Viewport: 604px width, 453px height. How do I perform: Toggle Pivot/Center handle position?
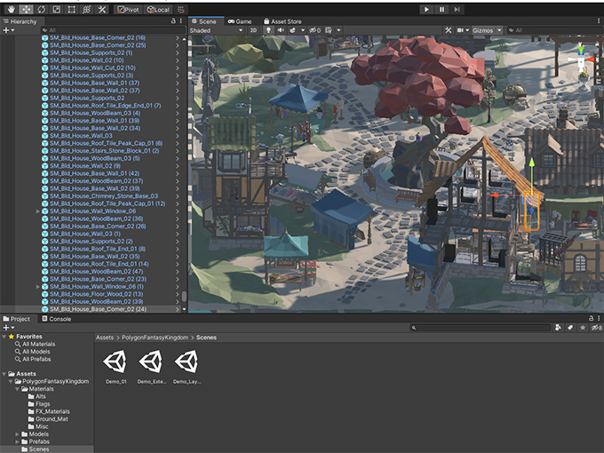tap(128, 10)
